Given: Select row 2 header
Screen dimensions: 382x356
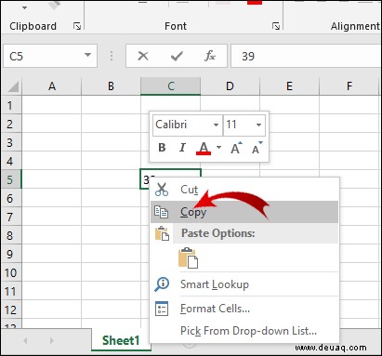Looking at the screenshot, I should [11, 124].
